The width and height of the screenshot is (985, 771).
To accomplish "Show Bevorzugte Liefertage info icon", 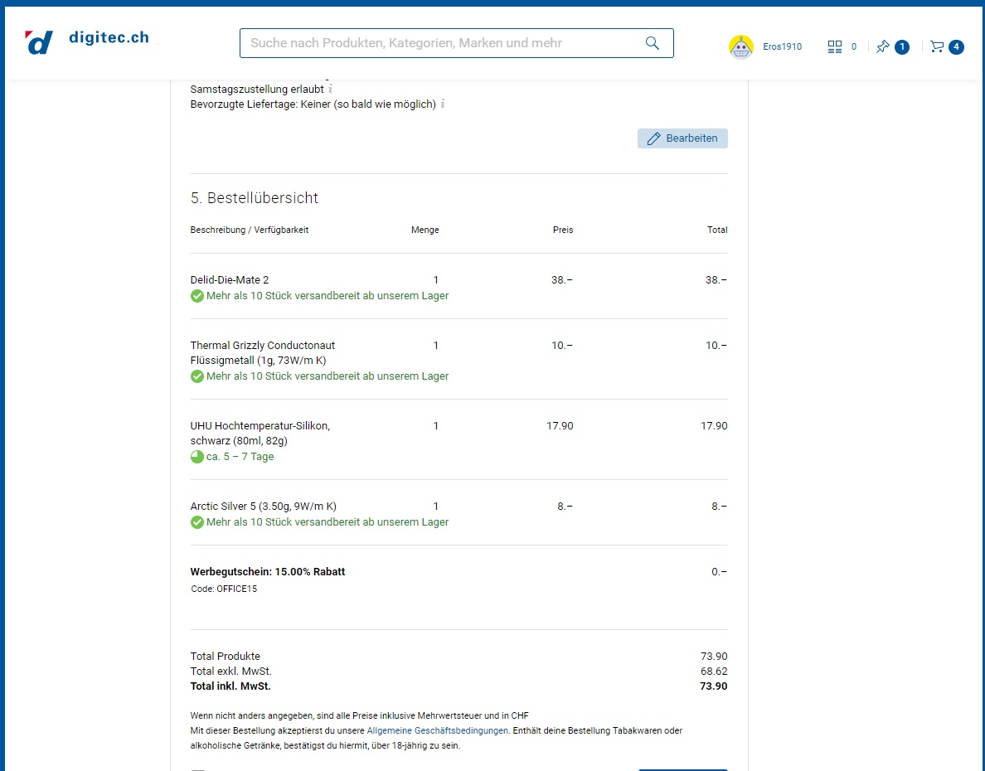I will tap(442, 104).
